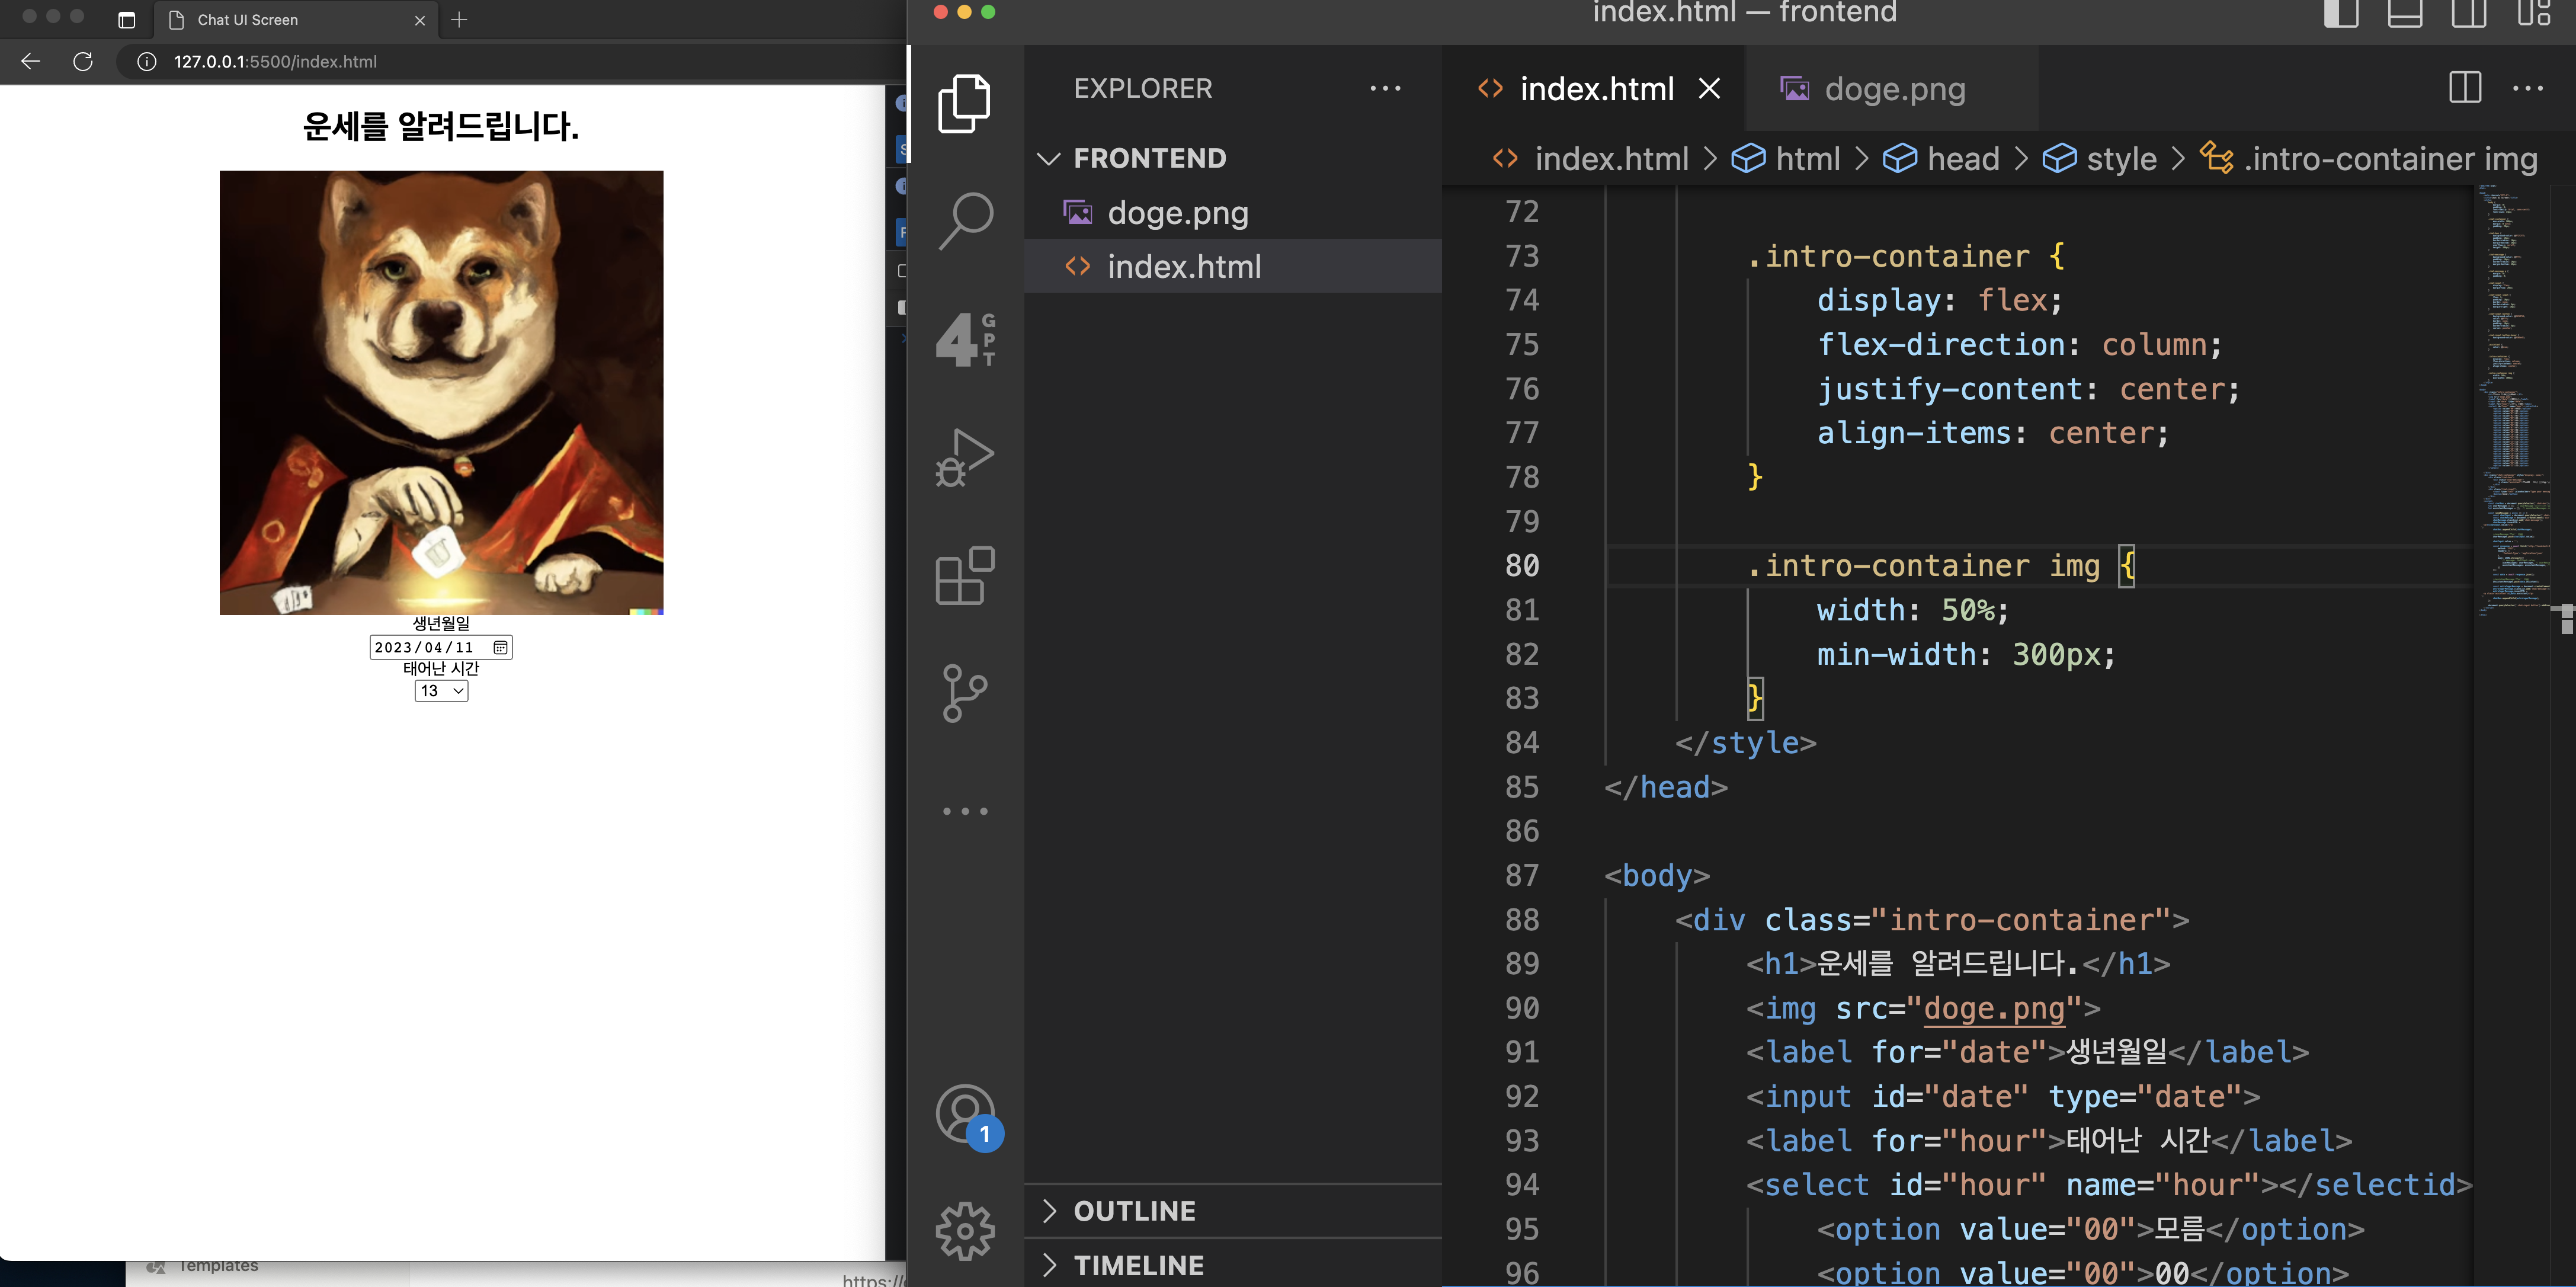Viewport: 2576px width, 1287px height.
Task: Toggle the bottom panel layout button
Action: tap(2404, 14)
